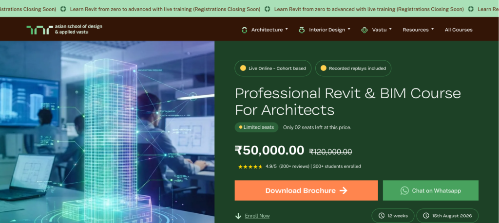Click the 15th August 2026 date pill
Viewport: 499px width, 223px height.
click(447, 216)
